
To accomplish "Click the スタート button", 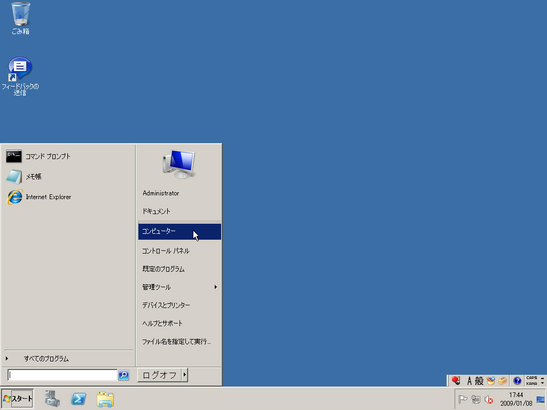I will [18, 398].
